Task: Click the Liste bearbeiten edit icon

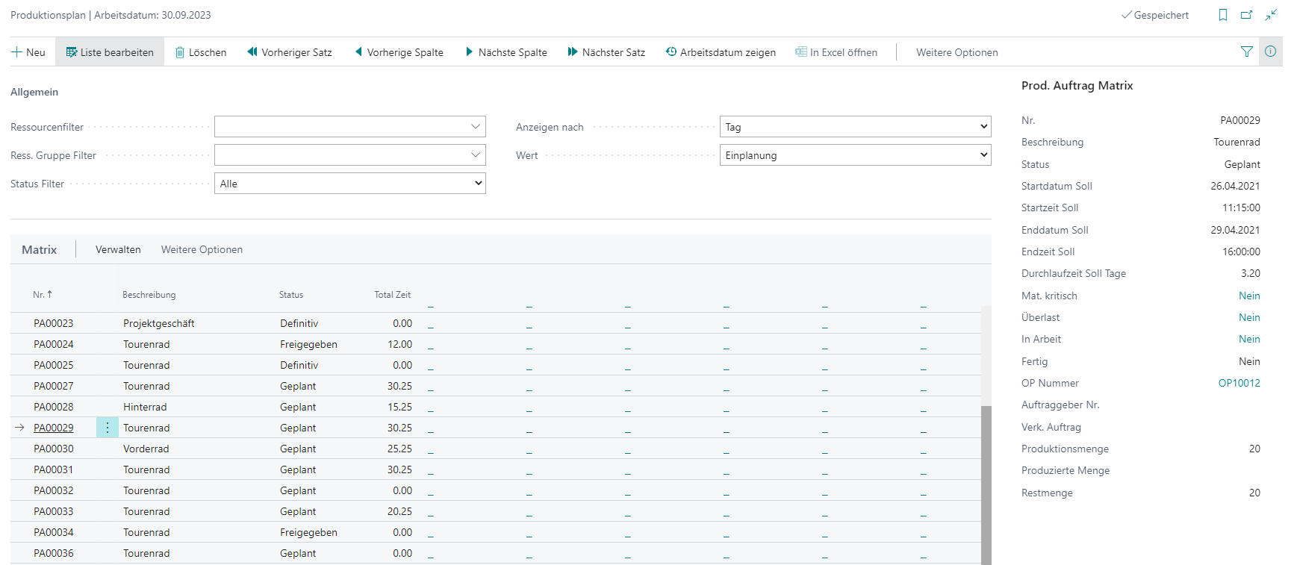Action: [72, 52]
